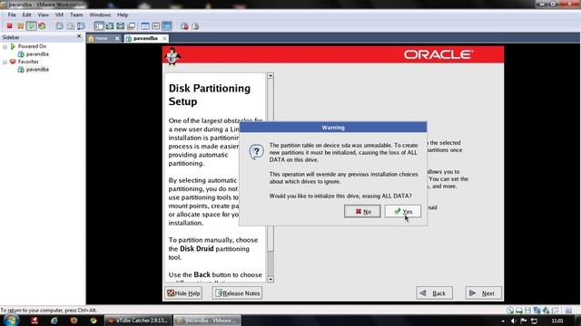
Task: Click the Next button in installer
Action: (484, 293)
